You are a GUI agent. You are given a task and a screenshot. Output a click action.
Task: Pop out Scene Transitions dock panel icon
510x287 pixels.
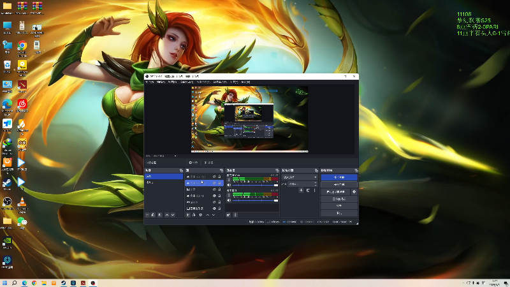coord(316,170)
